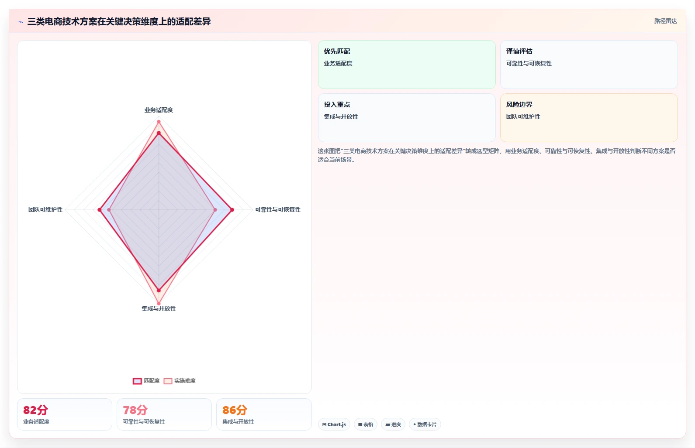Select the Chart.js tag chip

pos(334,424)
